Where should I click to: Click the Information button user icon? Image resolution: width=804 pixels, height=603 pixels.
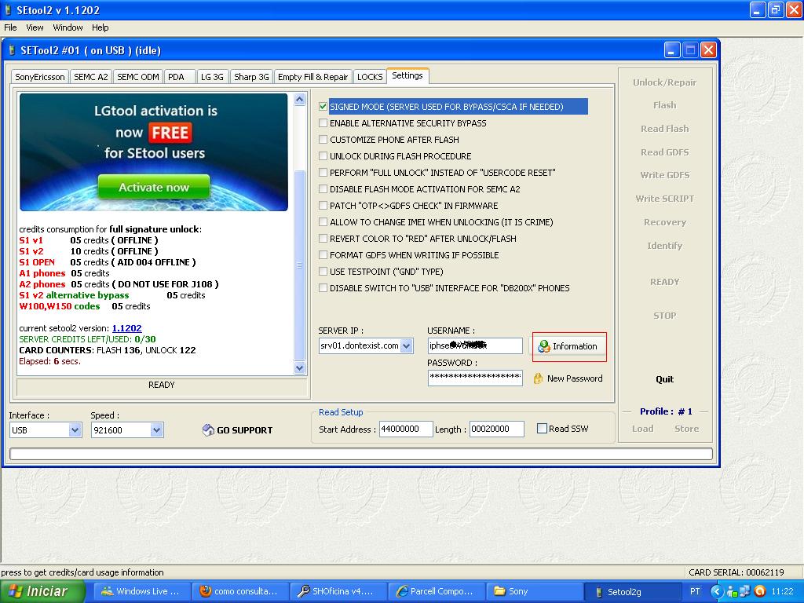tap(543, 346)
